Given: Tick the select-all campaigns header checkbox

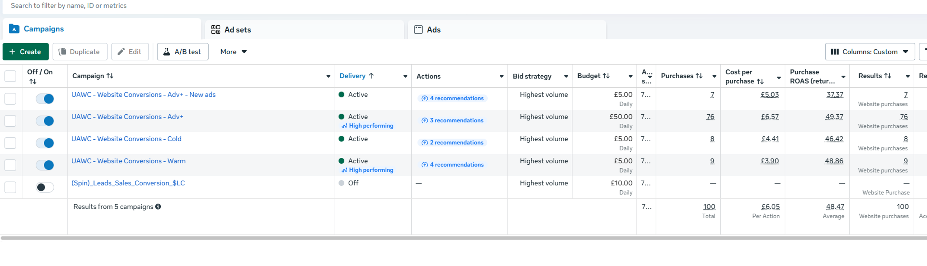Looking at the screenshot, I should coord(10,76).
